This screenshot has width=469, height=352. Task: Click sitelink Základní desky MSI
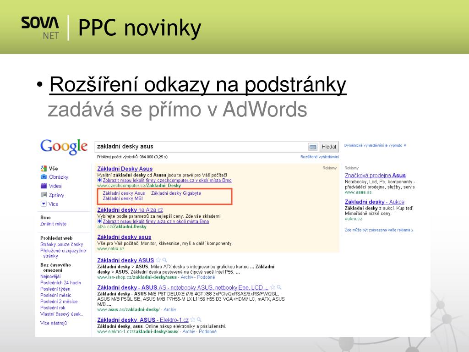[123, 198]
